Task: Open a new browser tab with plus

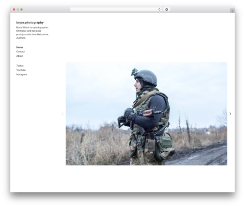Action: click(x=232, y=11)
